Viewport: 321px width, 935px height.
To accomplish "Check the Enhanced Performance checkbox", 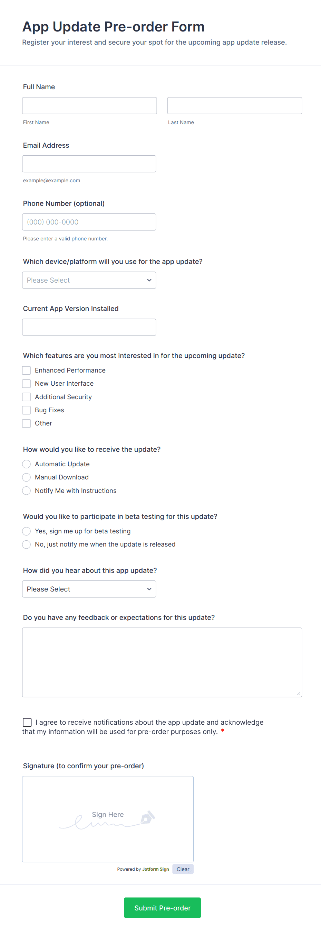I will (26, 370).
